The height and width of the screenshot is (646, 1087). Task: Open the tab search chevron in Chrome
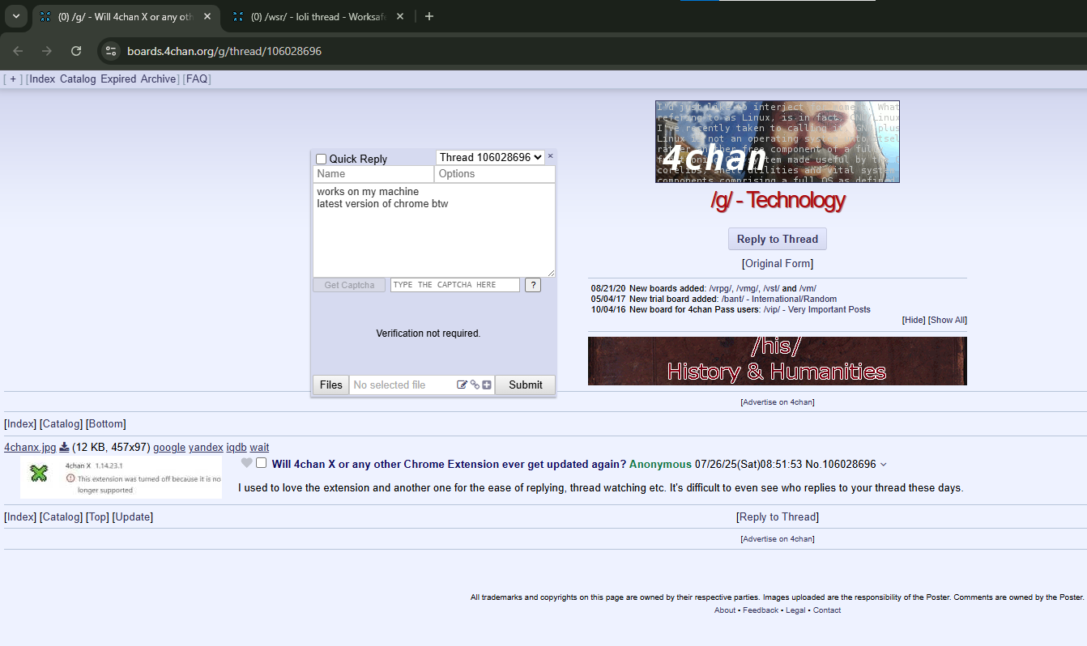tap(15, 16)
